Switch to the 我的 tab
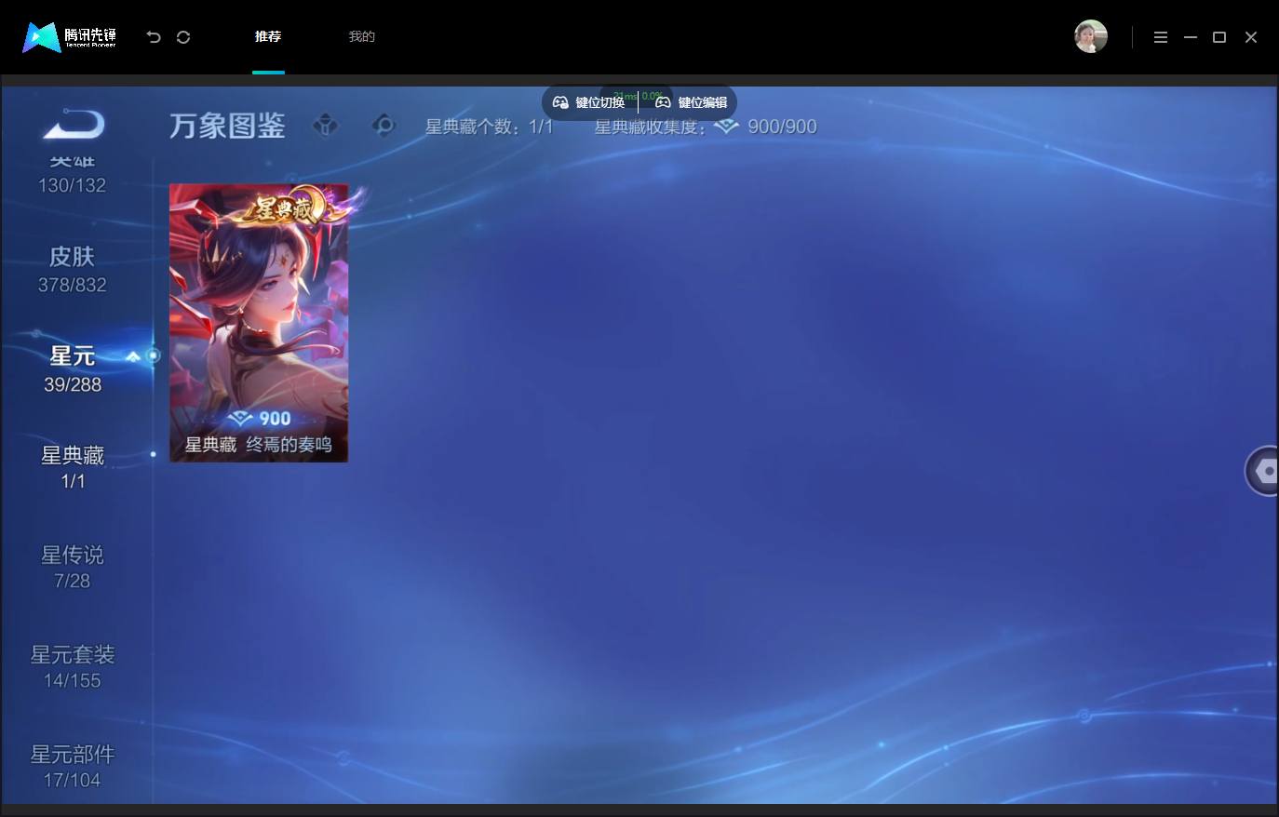Image resolution: width=1279 pixels, height=817 pixels. click(x=361, y=37)
